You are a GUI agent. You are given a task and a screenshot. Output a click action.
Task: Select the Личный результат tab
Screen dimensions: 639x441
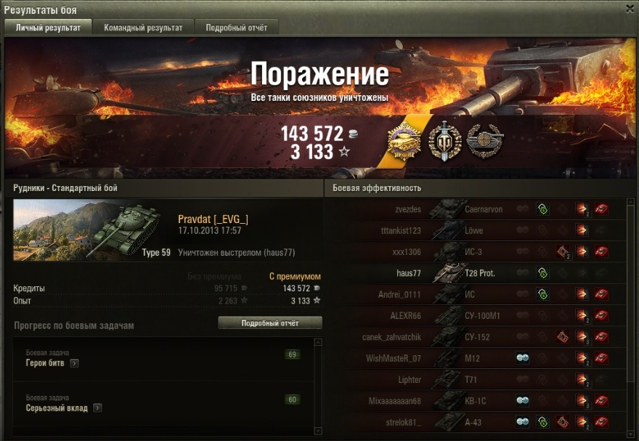click(x=48, y=28)
